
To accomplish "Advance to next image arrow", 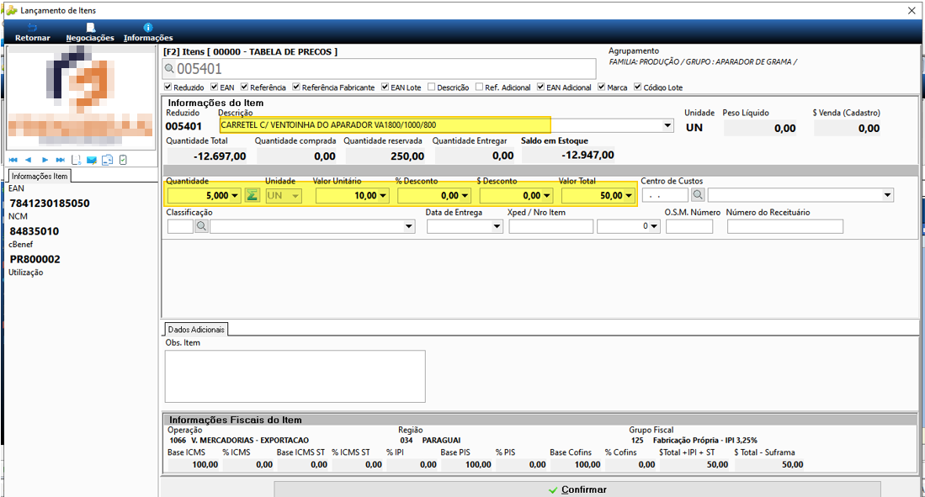I will (x=45, y=160).
